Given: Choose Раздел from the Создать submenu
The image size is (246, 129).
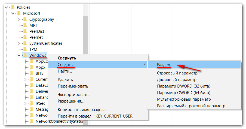Looking at the screenshot, I should (x=163, y=65).
